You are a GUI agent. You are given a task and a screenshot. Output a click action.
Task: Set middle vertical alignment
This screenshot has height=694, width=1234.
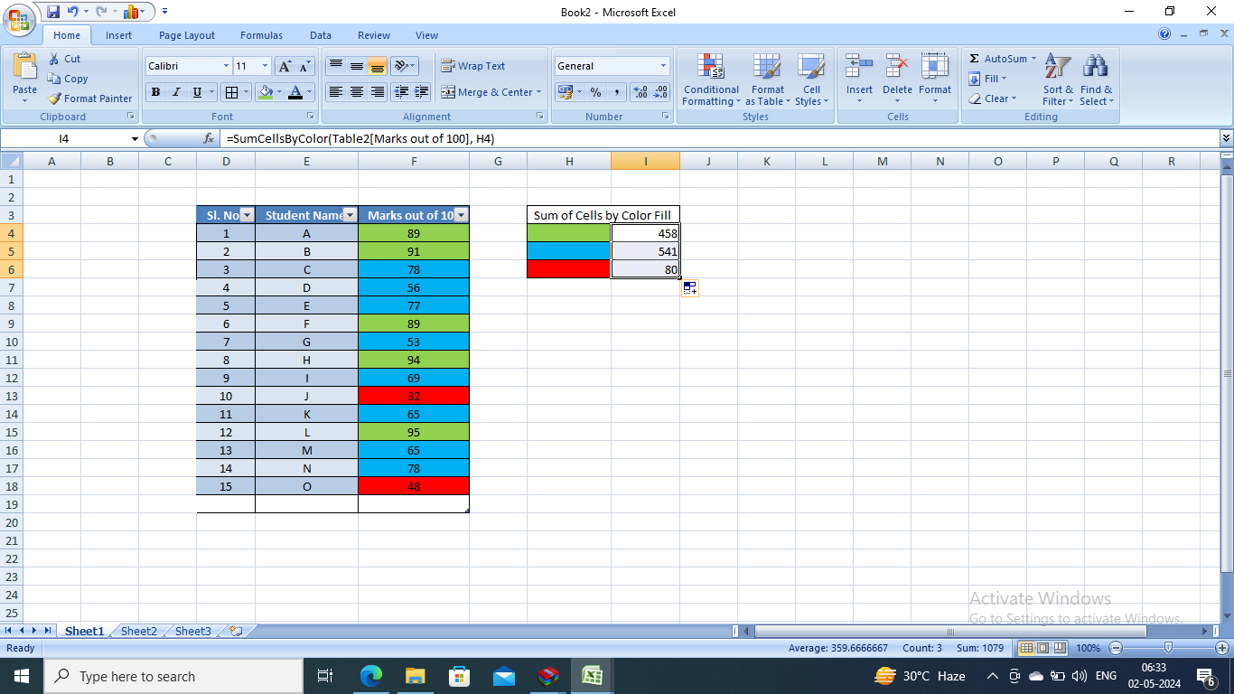[x=357, y=66]
